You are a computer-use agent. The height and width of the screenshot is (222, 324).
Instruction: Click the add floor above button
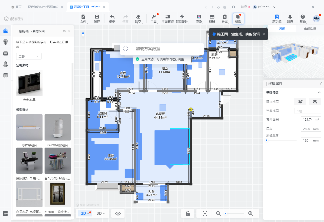(300, 102)
